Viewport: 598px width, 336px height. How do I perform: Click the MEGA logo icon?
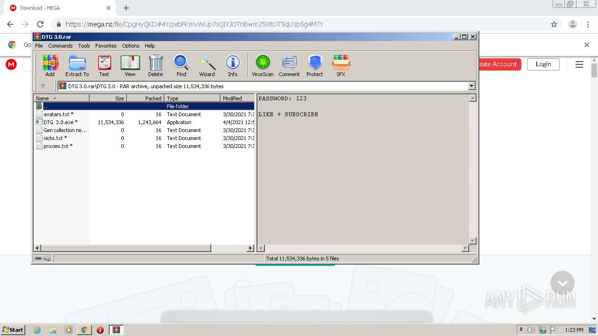pos(11,64)
